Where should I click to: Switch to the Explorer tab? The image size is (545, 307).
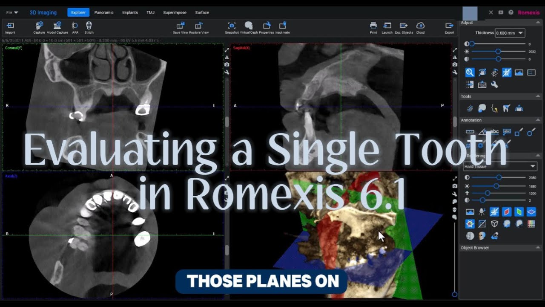pyautogui.click(x=78, y=12)
